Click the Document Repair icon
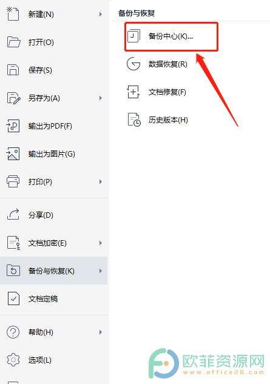This screenshot has height=384, width=270. pos(133,92)
